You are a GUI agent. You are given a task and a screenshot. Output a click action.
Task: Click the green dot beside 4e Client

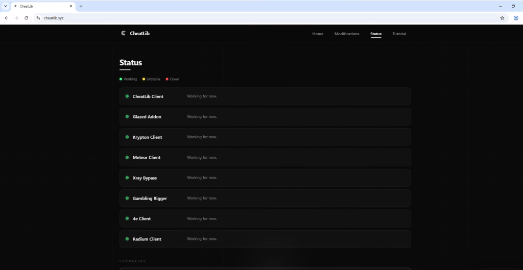tap(127, 218)
